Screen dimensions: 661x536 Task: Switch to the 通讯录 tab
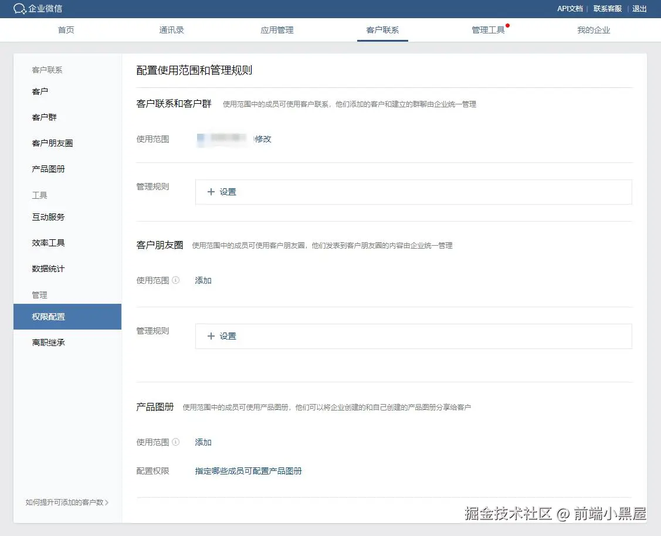(x=172, y=30)
